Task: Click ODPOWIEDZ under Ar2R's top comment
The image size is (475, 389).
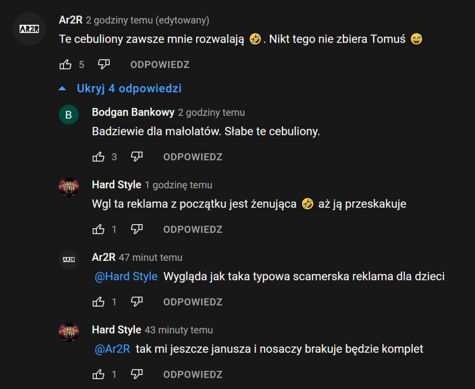Action: point(160,65)
